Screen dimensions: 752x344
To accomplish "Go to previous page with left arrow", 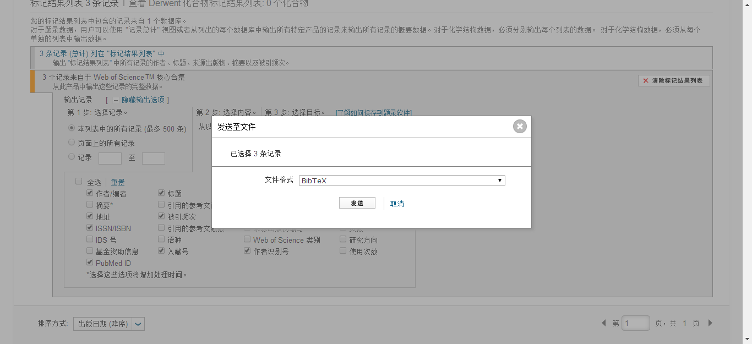I will click(604, 323).
